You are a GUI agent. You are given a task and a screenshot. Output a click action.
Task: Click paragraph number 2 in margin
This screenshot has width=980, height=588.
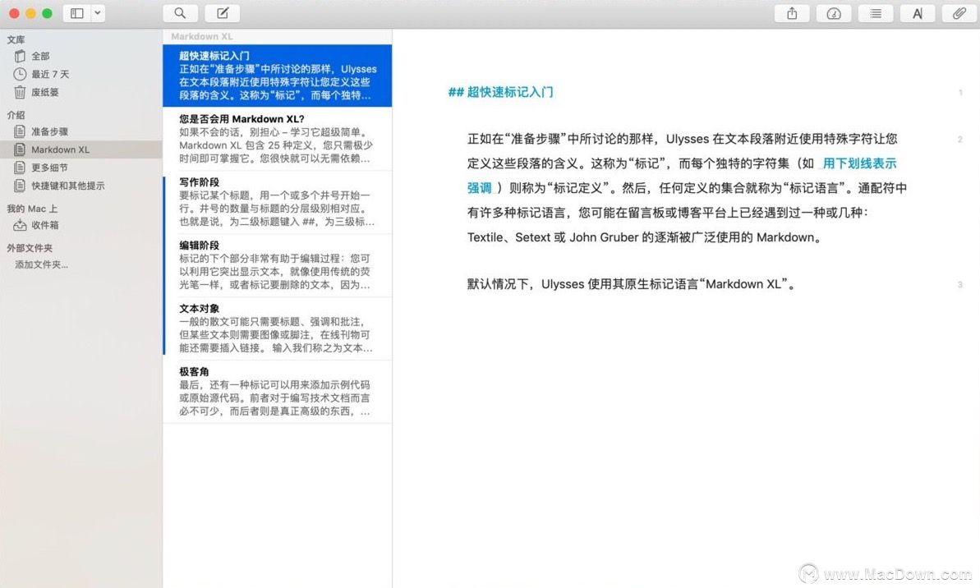[x=960, y=140]
